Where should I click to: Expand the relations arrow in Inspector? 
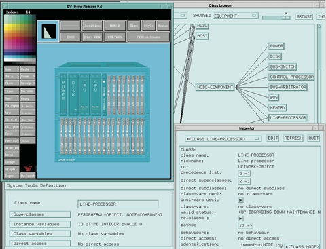click(240, 218)
